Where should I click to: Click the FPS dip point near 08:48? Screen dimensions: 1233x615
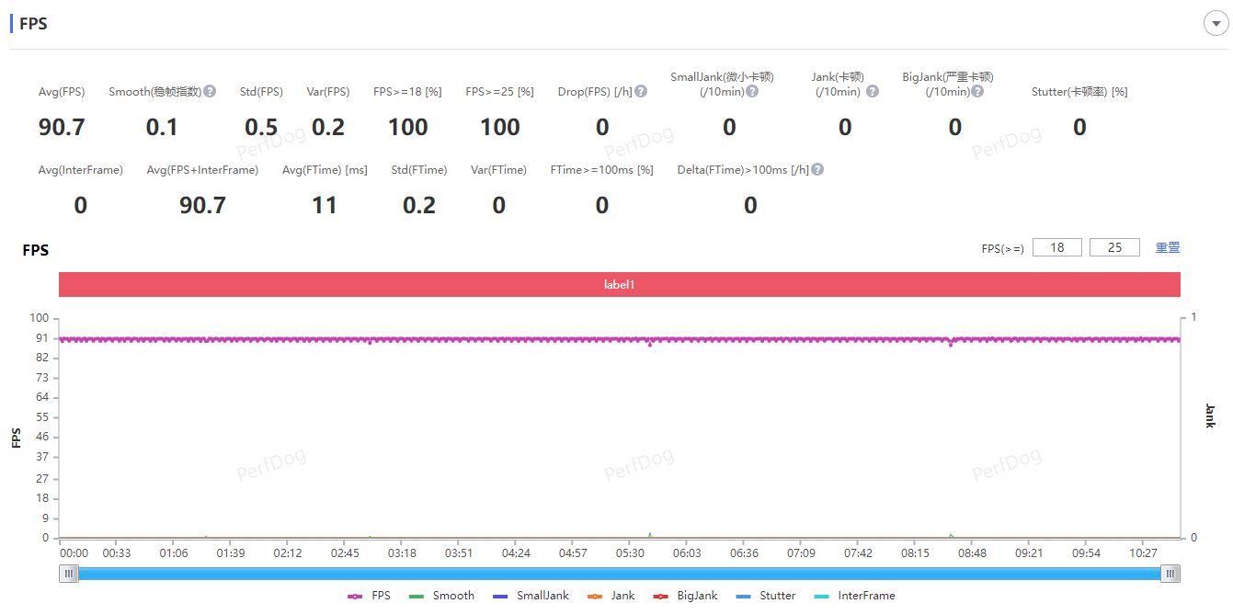tap(951, 344)
